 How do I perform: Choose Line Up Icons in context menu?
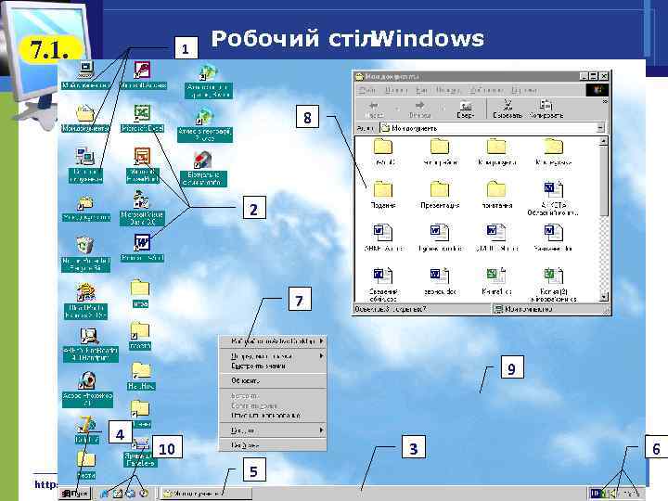[273, 366]
